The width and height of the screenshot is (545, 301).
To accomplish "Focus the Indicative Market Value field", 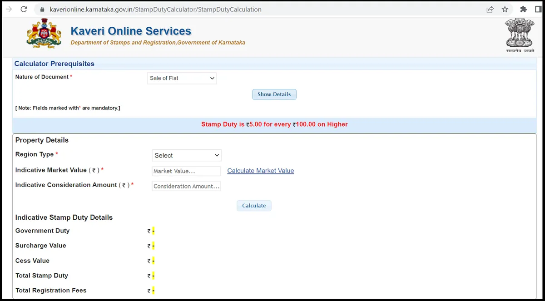I will click(x=186, y=171).
